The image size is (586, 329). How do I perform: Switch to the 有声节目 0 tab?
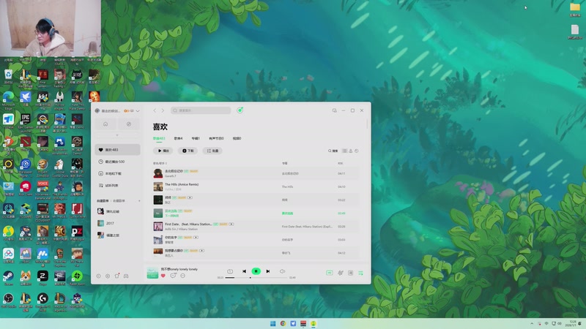[x=216, y=138]
